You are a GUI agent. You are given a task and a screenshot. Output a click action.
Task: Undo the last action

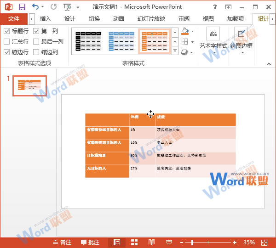35,7
